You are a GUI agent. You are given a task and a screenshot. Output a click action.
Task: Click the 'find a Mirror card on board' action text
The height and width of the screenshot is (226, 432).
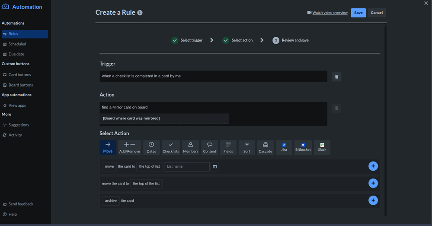[125, 107]
